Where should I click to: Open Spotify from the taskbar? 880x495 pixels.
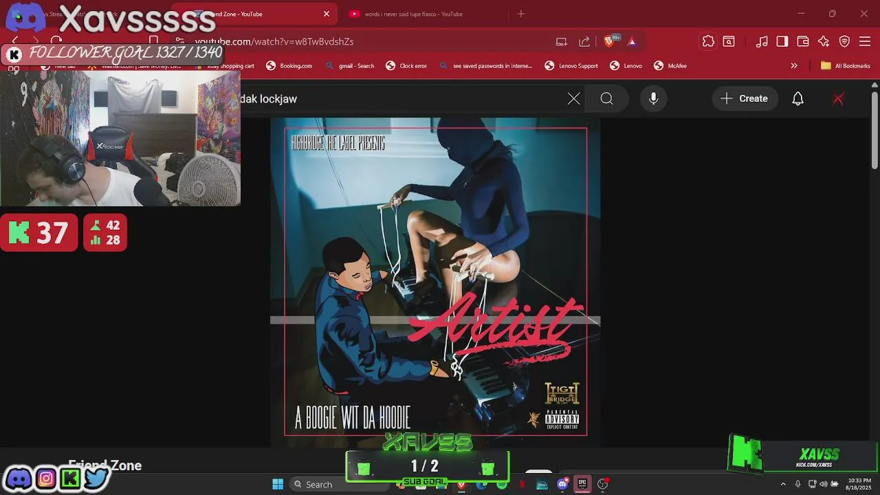tap(502, 485)
